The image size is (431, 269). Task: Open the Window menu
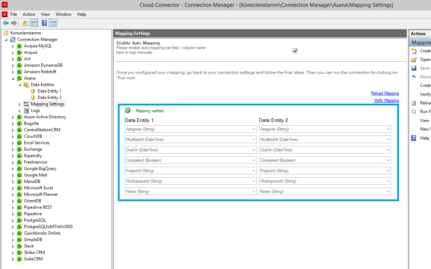[x=64, y=14]
